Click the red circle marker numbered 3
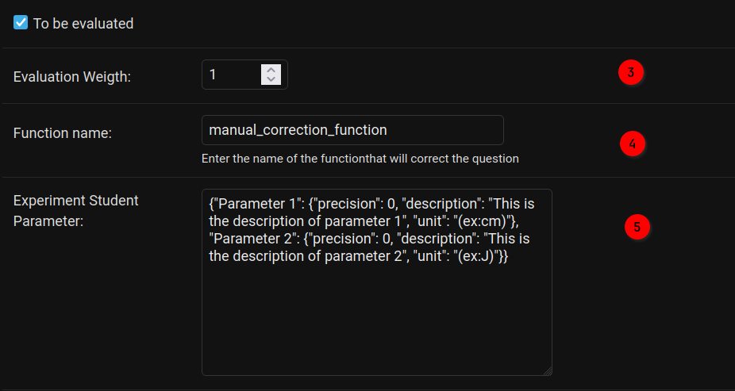This screenshot has width=735, height=391. coord(630,73)
